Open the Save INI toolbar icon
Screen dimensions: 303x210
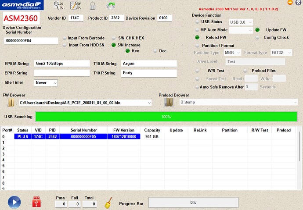tap(76, 5)
